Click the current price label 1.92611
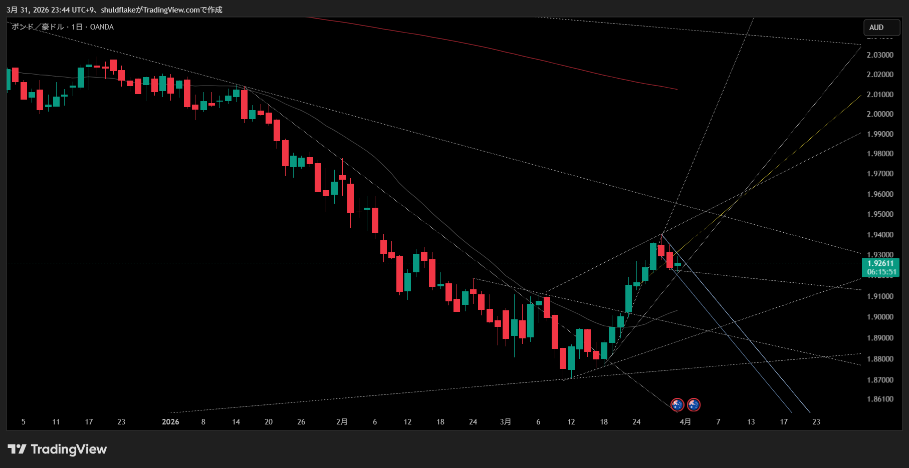This screenshot has width=909, height=468. 880,263
